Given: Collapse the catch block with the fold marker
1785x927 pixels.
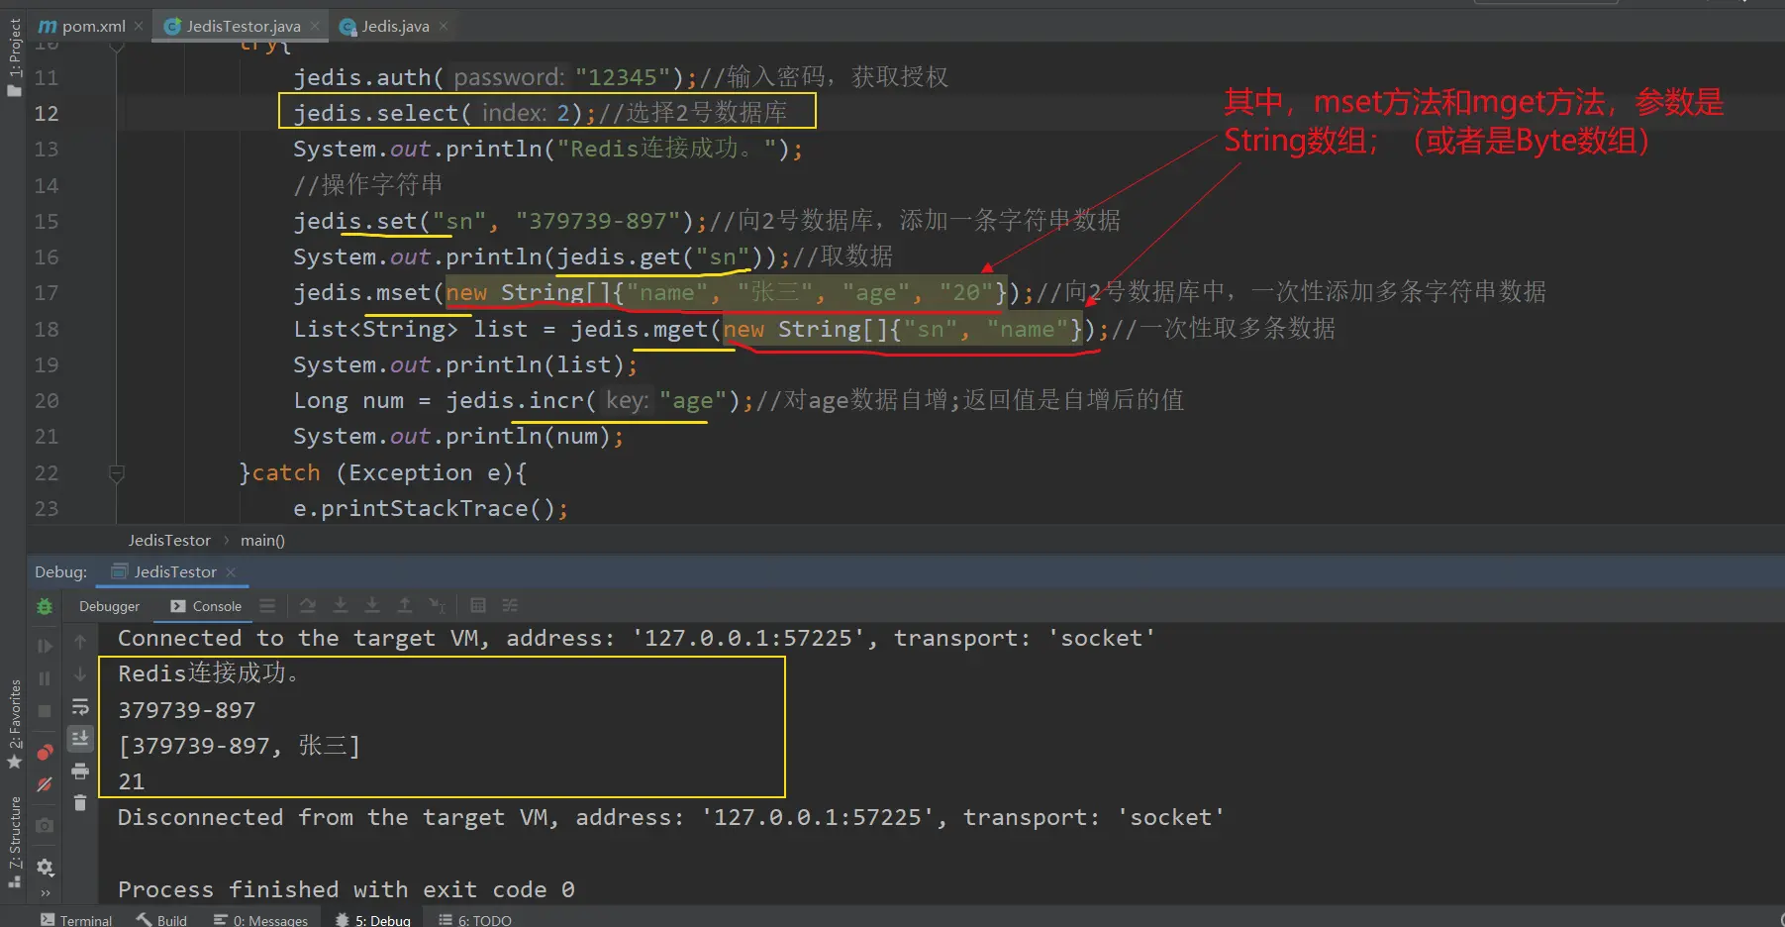Looking at the screenshot, I should (x=116, y=473).
